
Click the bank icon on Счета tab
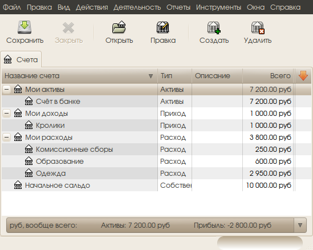(x=8, y=59)
